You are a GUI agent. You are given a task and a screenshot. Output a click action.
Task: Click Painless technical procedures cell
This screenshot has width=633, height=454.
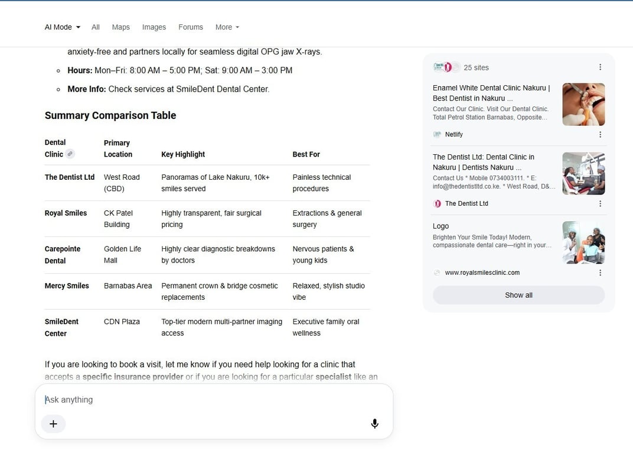(321, 183)
